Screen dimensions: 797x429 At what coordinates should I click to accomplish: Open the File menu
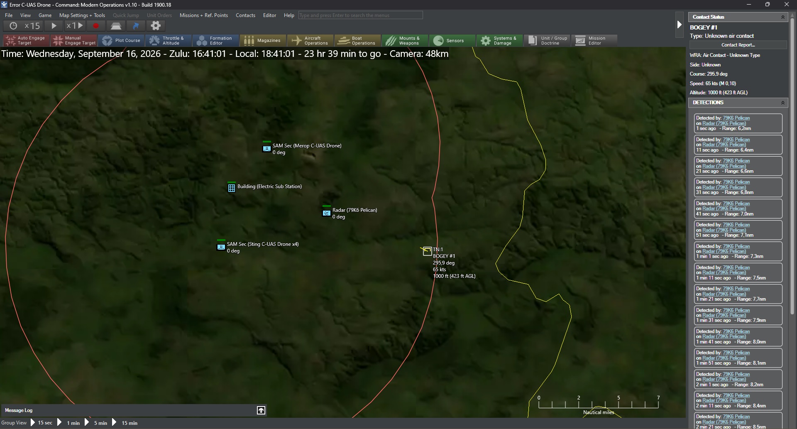coord(9,15)
